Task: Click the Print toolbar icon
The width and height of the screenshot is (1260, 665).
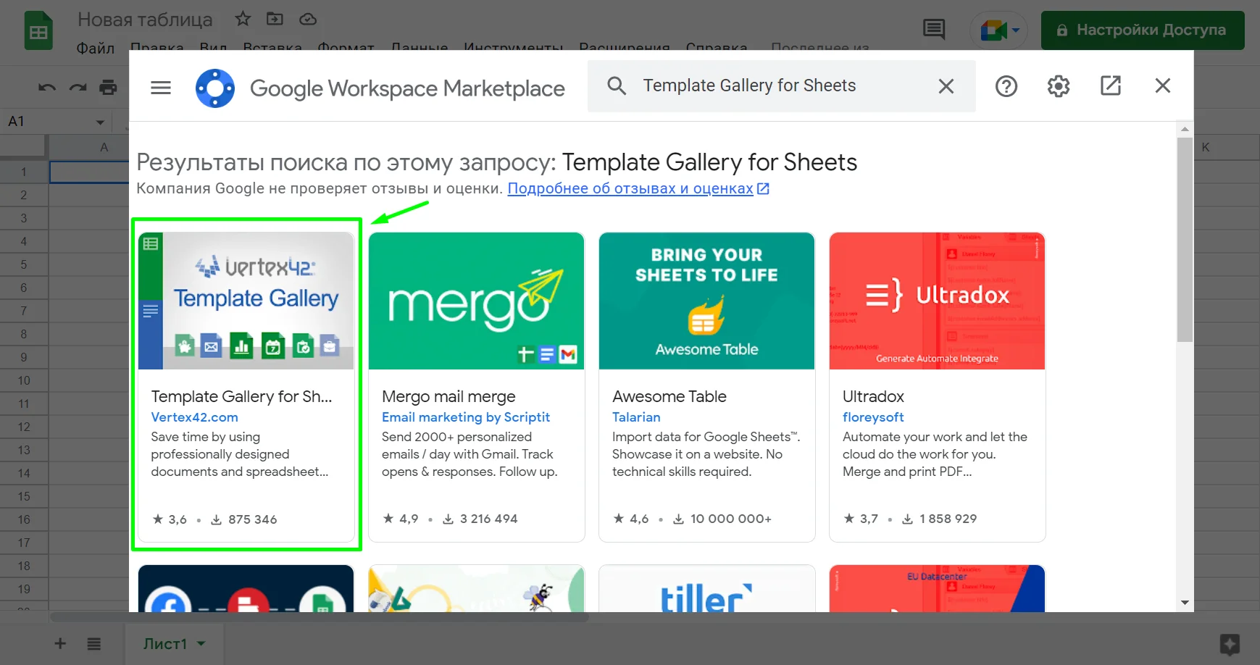Action: point(108,88)
